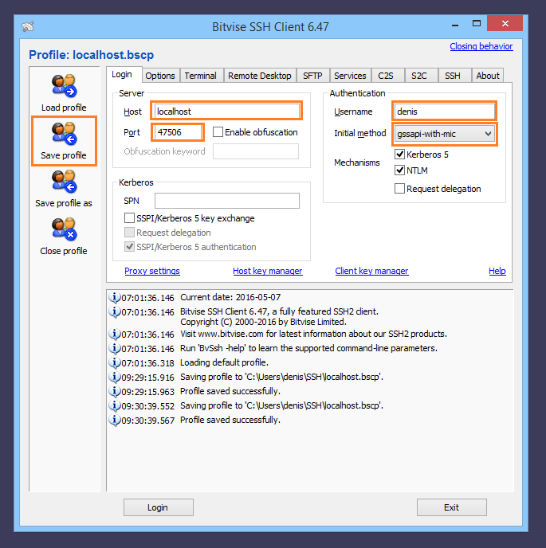Click the 'Profile: localhost.bscp' heading
Image resolution: width=546 pixels, height=548 pixels.
(92, 55)
